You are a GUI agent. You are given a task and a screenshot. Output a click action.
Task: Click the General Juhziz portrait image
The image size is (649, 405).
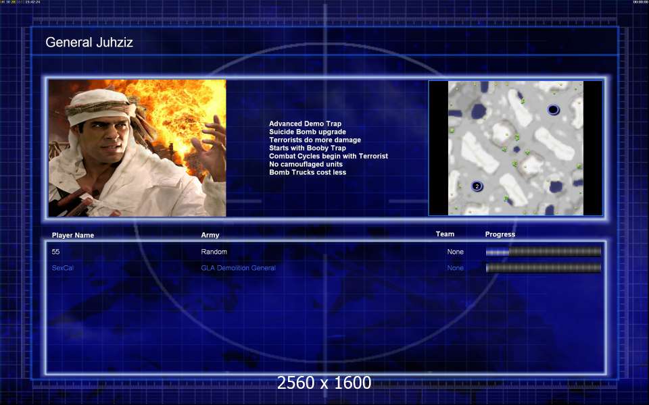click(137, 148)
